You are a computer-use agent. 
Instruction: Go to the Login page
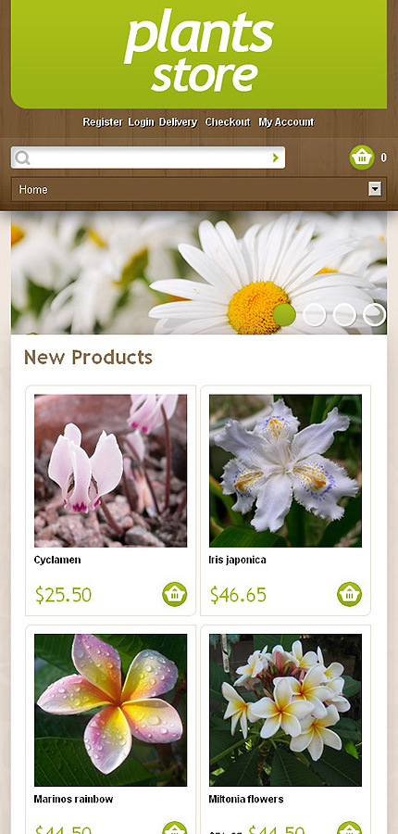point(141,122)
